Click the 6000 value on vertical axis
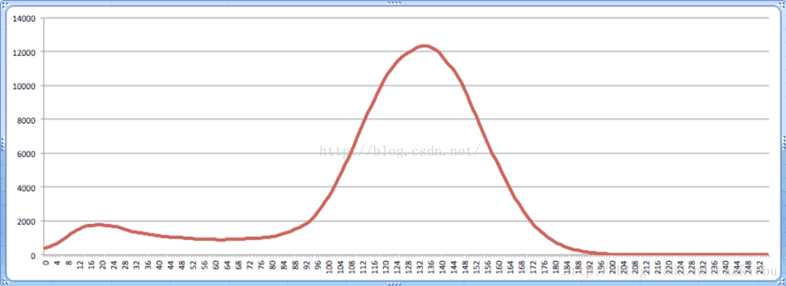The image size is (786, 286). pyautogui.click(x=27, y=154)
